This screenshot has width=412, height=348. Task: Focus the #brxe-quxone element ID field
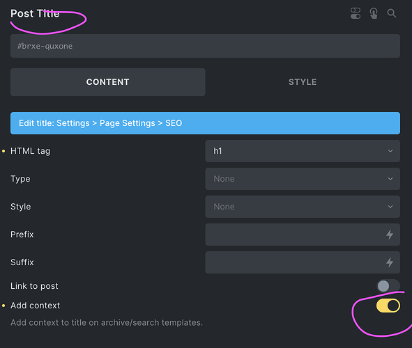[205, 46]
